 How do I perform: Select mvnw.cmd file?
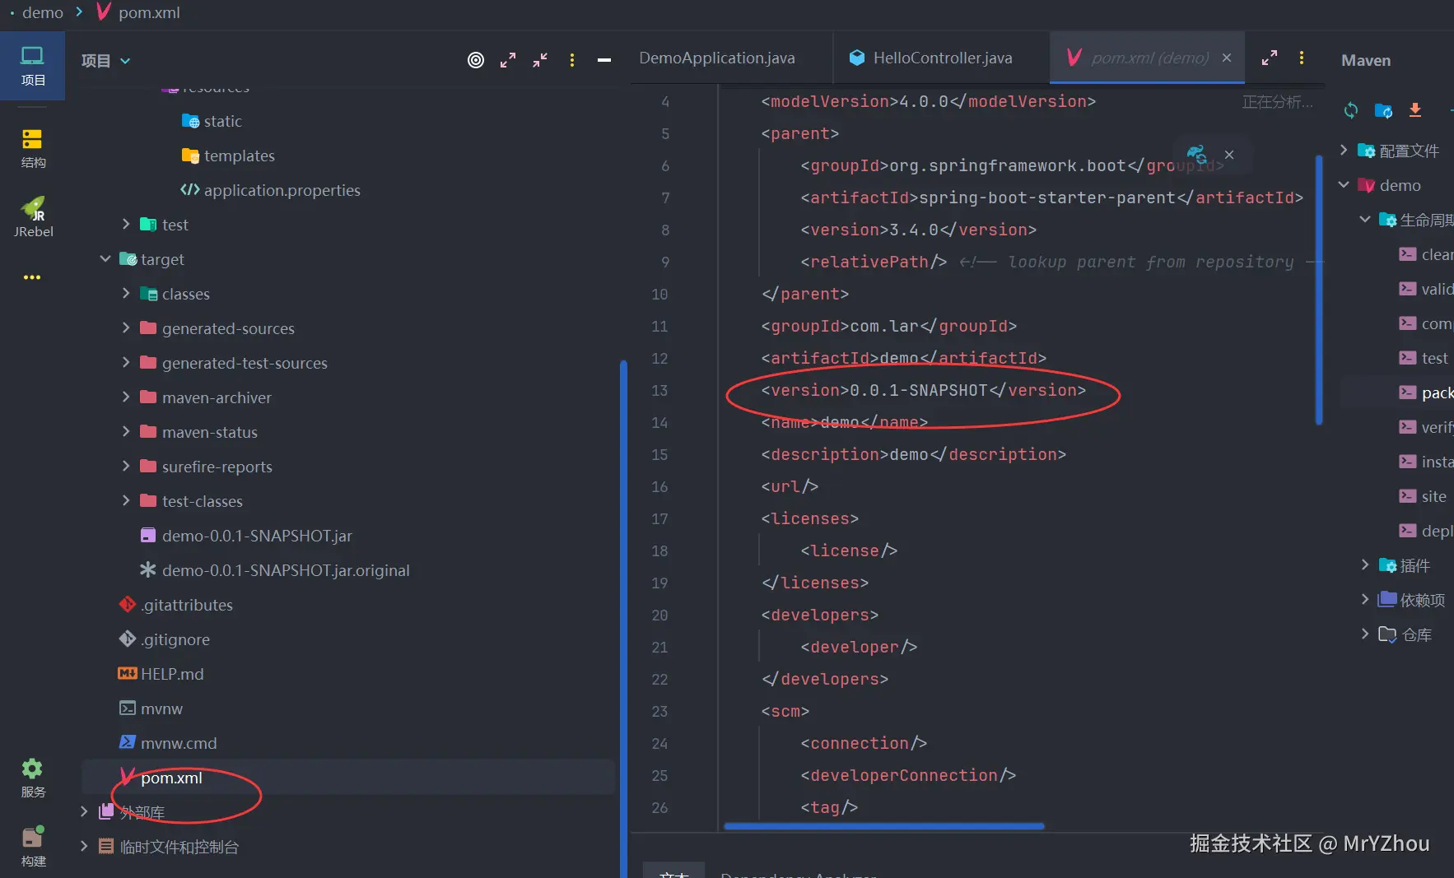click(168, 743)
